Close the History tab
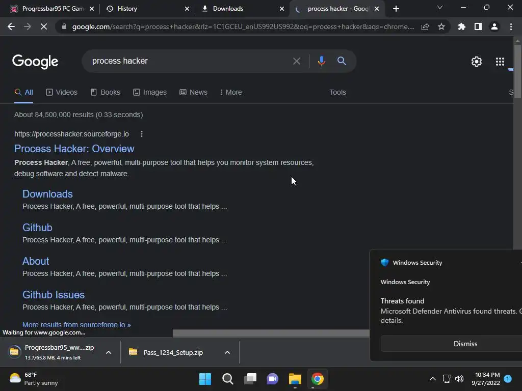Image resolution: width=522 pixels, height=391 pixels. [187, 9]
